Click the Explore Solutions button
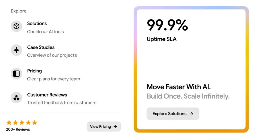 (173, 114)
